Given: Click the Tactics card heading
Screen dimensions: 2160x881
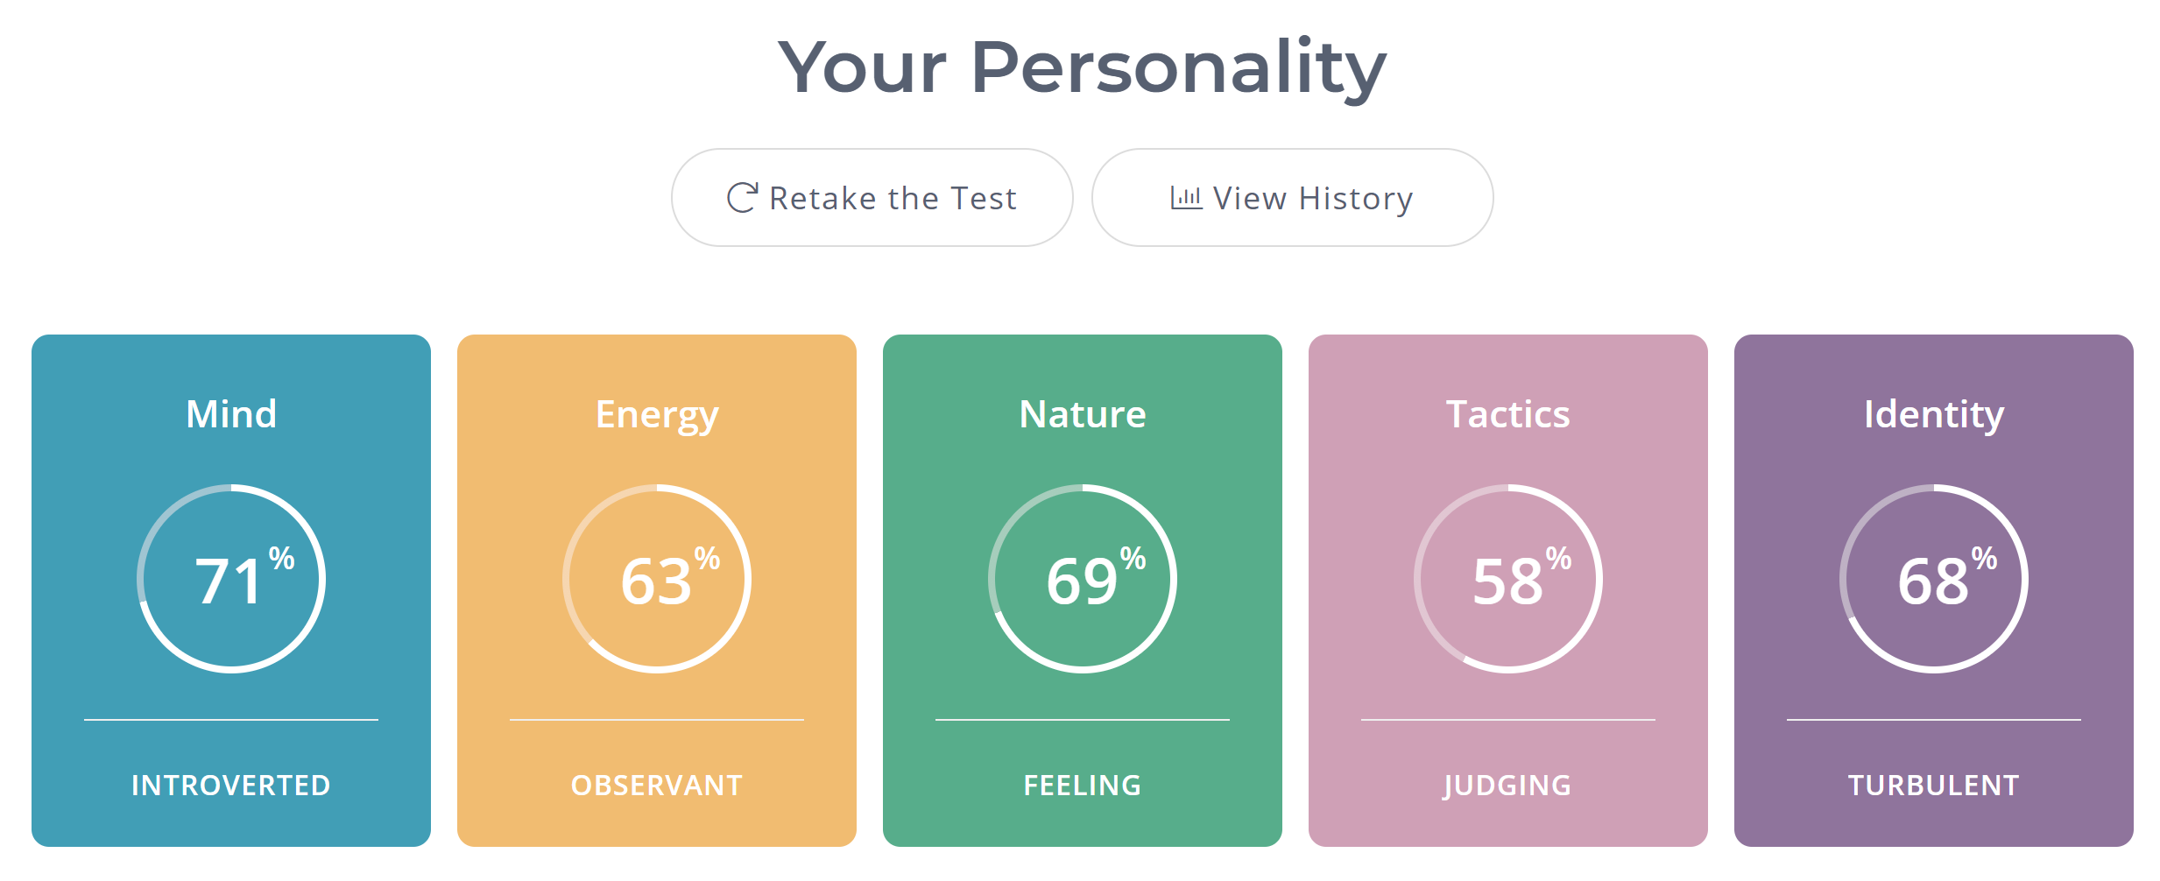Looking at the screenshot, I should (1508, 414).
